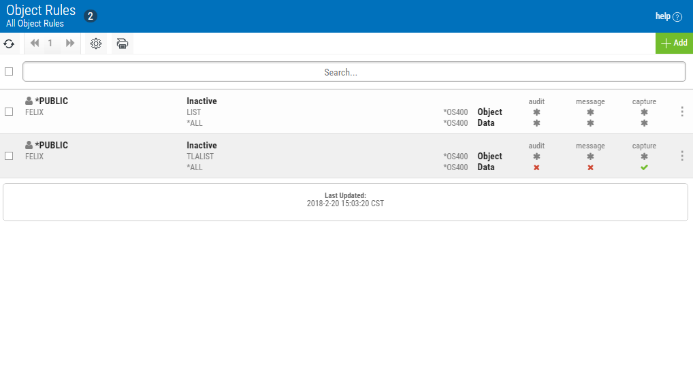
Task: Go to next page with double-right arrows
Action: [70, 44]
